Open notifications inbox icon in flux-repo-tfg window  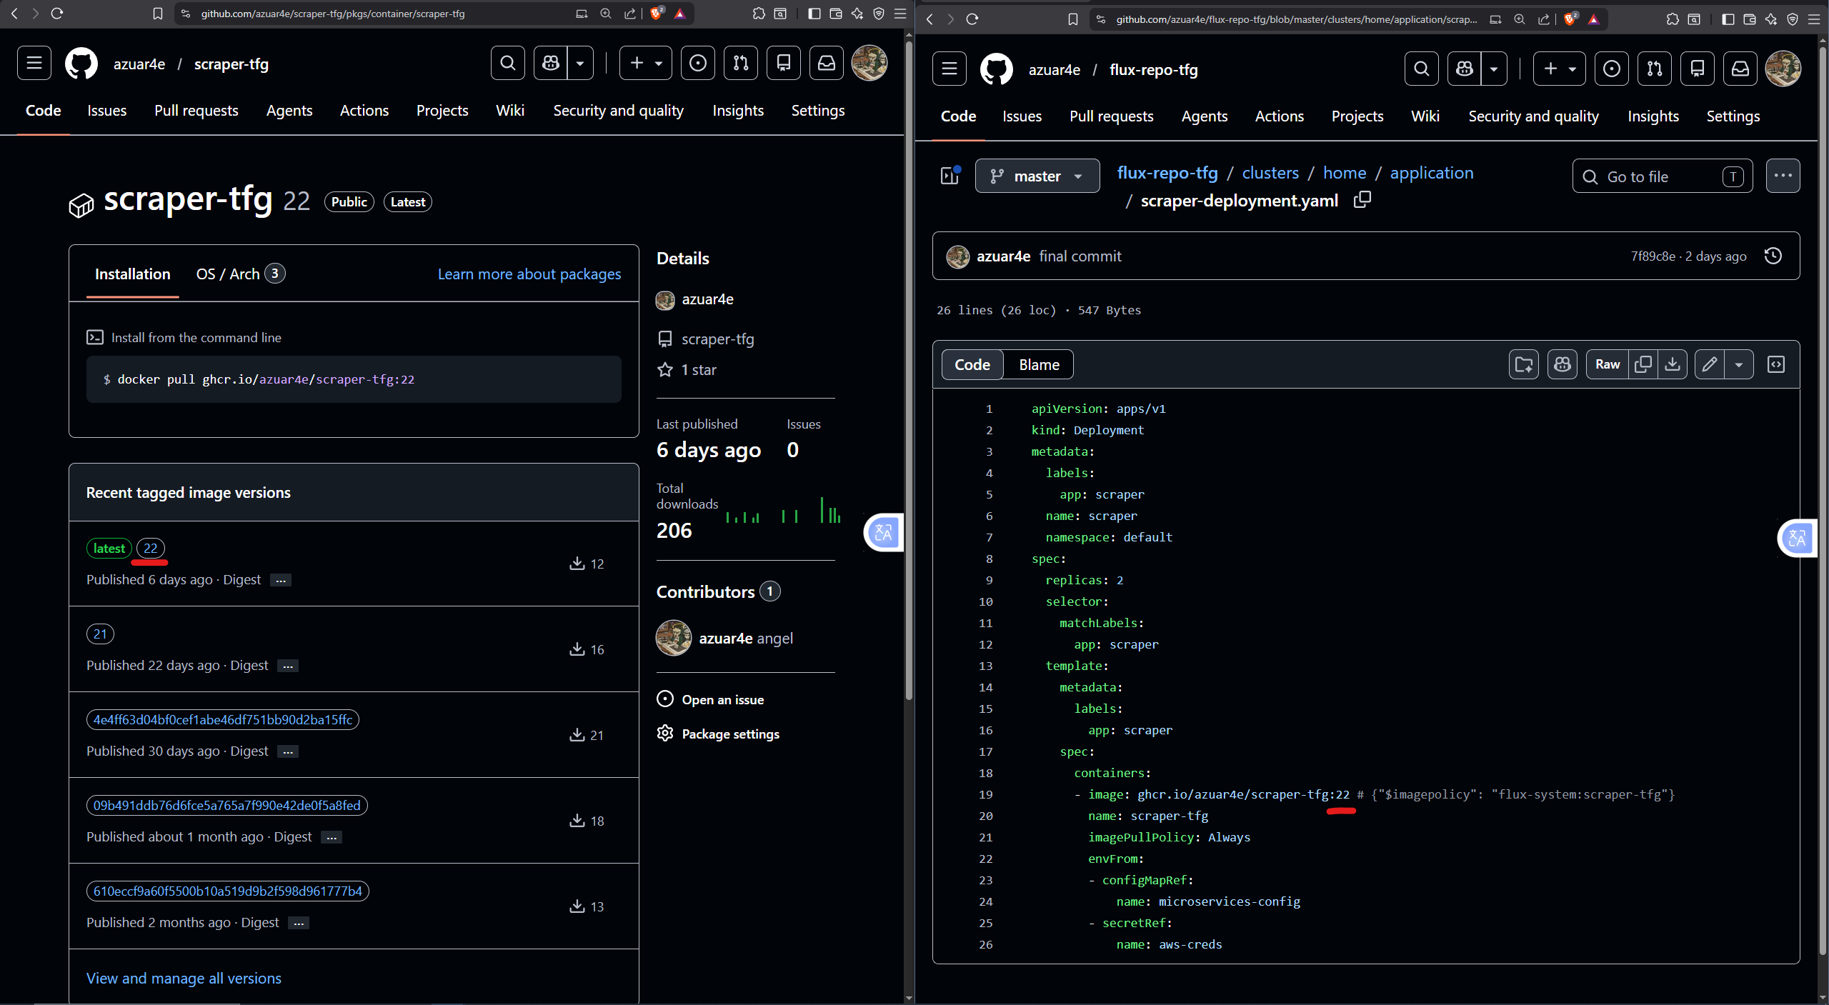(x=1740, y=69)
